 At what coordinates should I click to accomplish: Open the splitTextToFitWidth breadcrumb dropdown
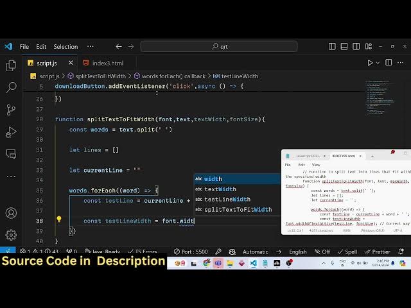click(100, 76)
